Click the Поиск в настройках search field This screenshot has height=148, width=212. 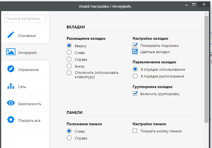pyautogui.click(x=25, y=18)
